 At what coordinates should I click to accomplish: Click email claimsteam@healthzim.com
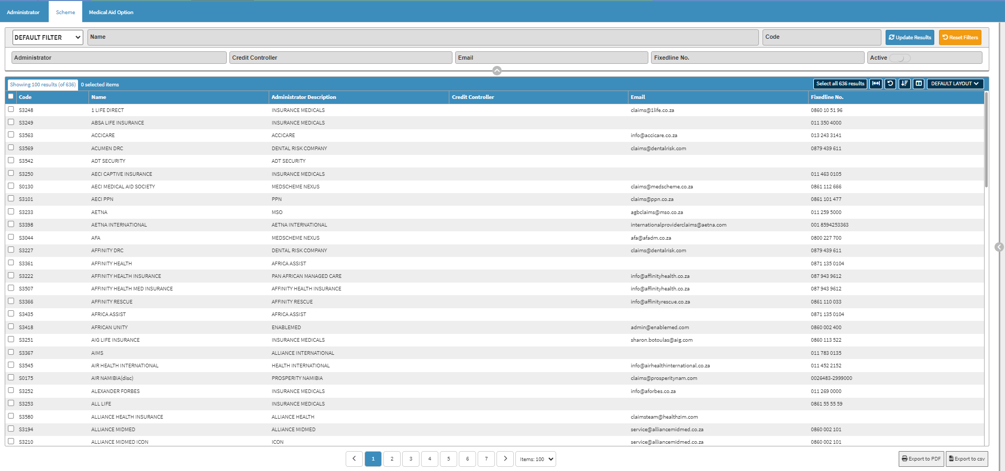click(x=664, y=417)
